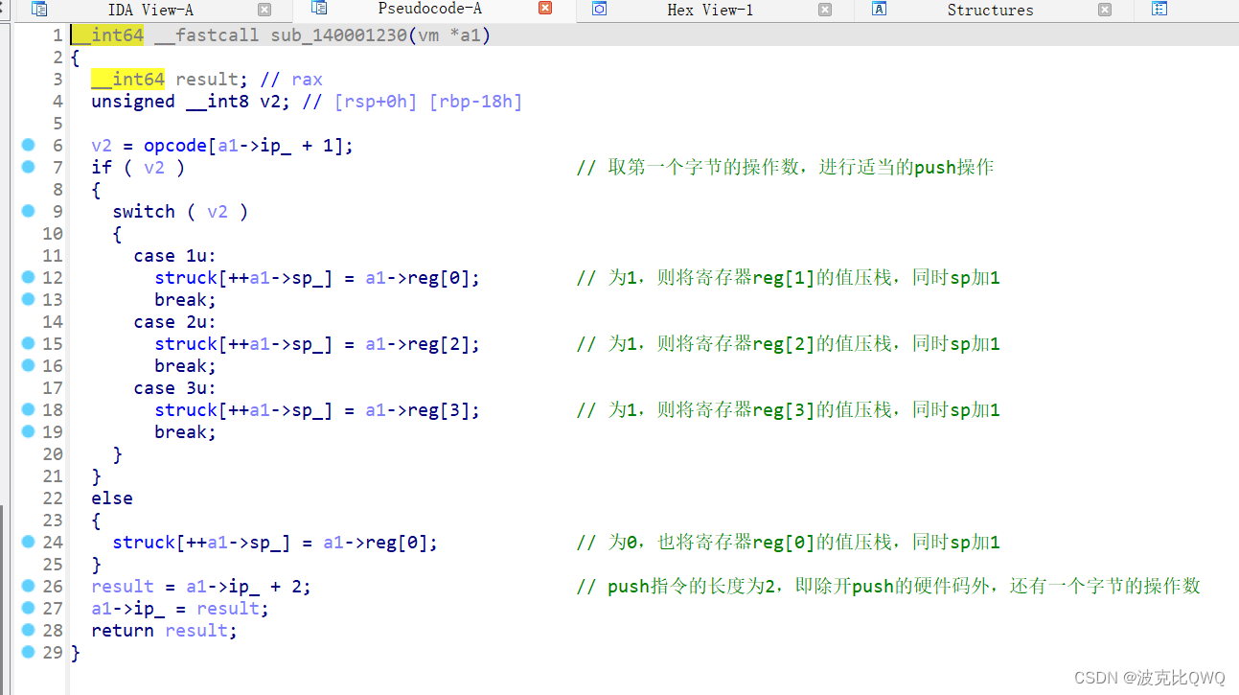Image resolution: width=1239 pixels, height=695 pixels.
Task: Click the breakpoint dot on line 28
Action: coord(28,630)
